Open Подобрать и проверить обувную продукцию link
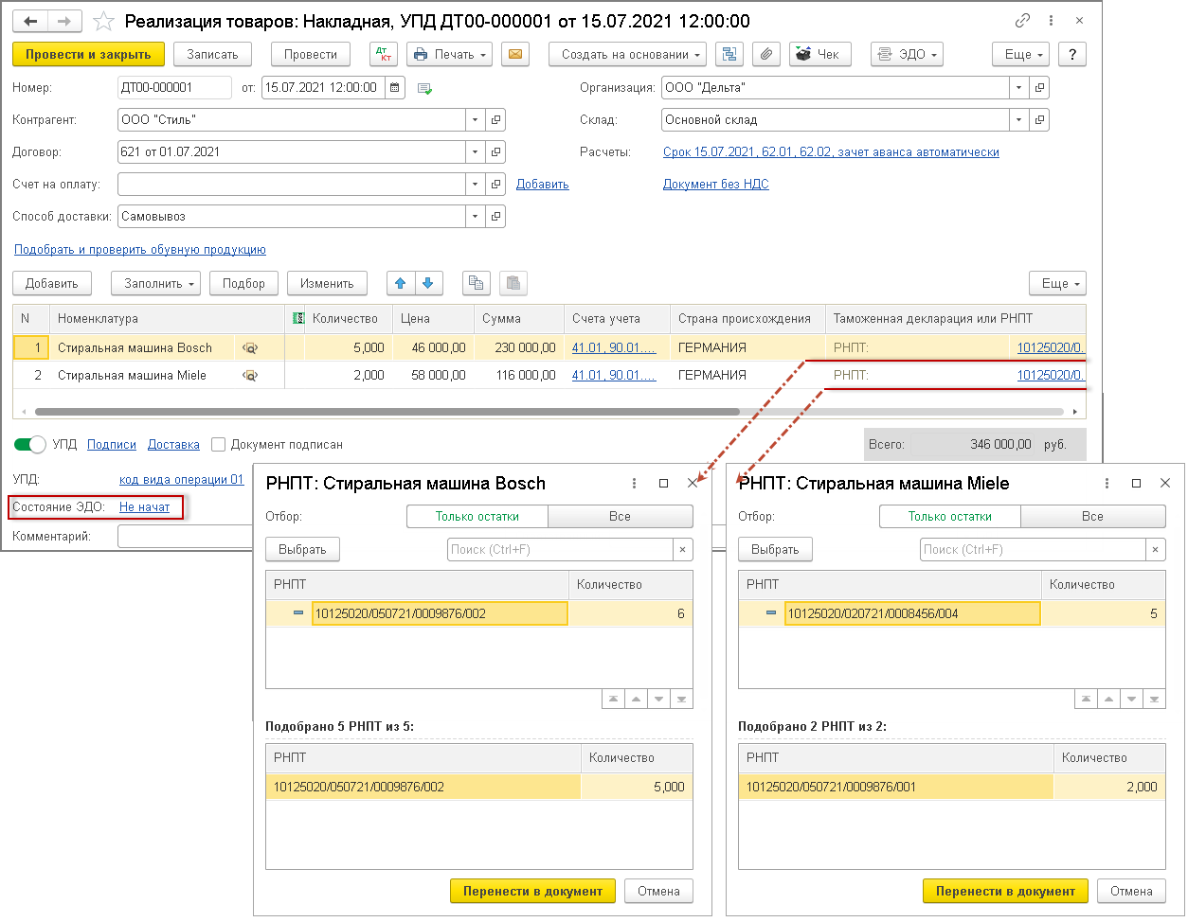This screenshot has height=922, width=1188. [x=140, y=250]
